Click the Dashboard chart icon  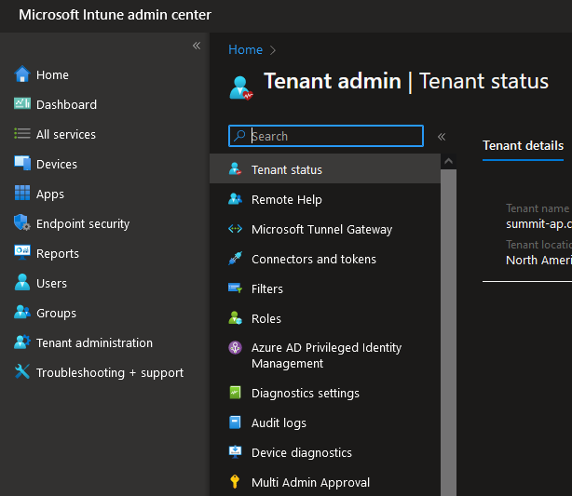(22, 104)
